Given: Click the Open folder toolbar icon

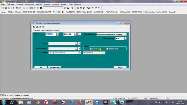Looking at the screenshot, I should point(6,8).
